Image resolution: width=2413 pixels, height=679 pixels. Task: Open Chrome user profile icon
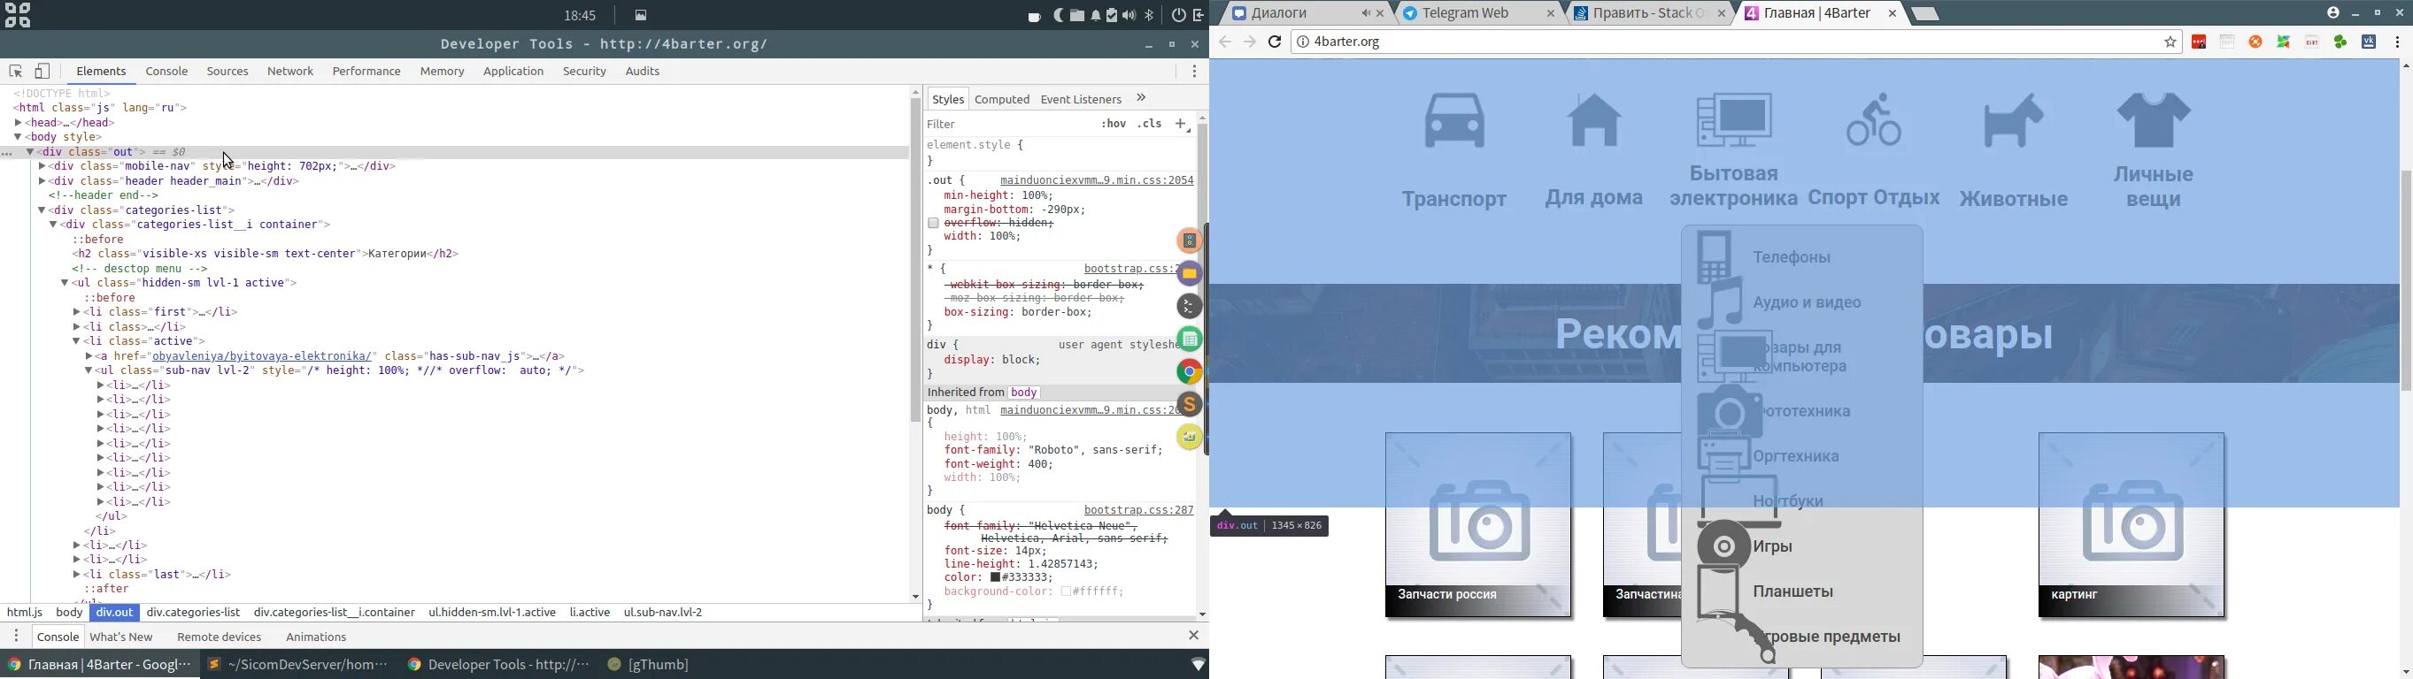click(2333, 13)
